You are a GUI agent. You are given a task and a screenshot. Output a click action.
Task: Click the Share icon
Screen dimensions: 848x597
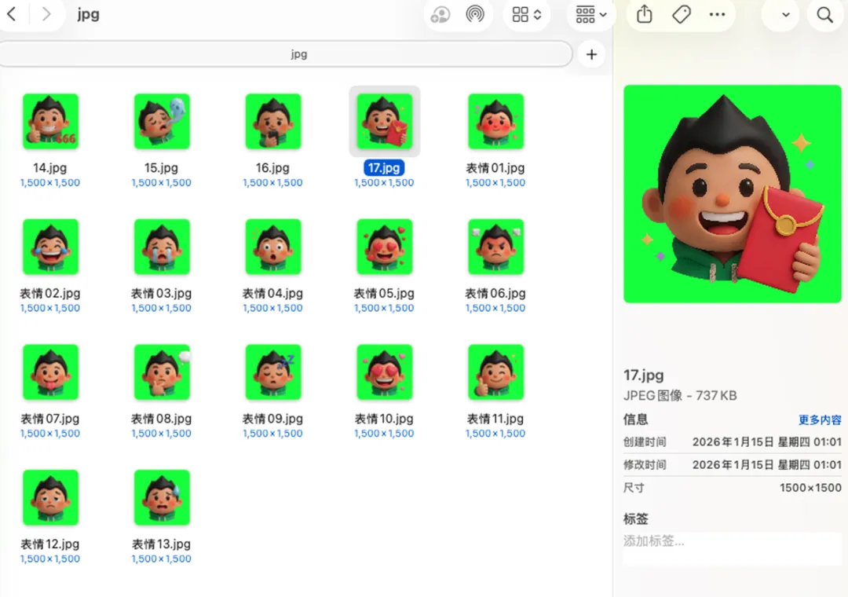click(645, 14)
